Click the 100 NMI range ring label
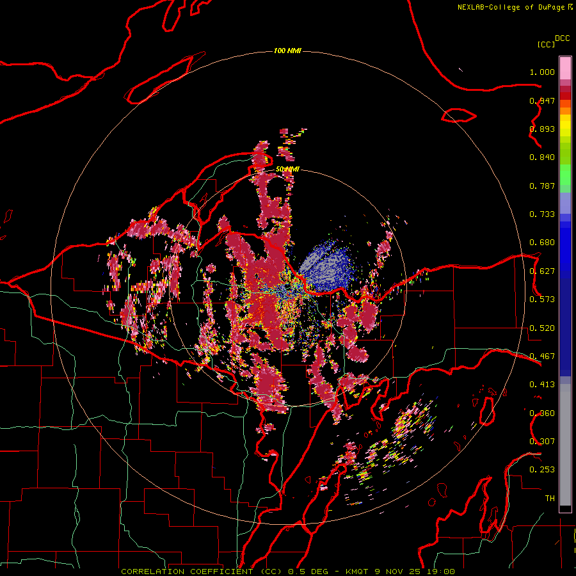Screen dimensions: 576x576 point(287,51)
